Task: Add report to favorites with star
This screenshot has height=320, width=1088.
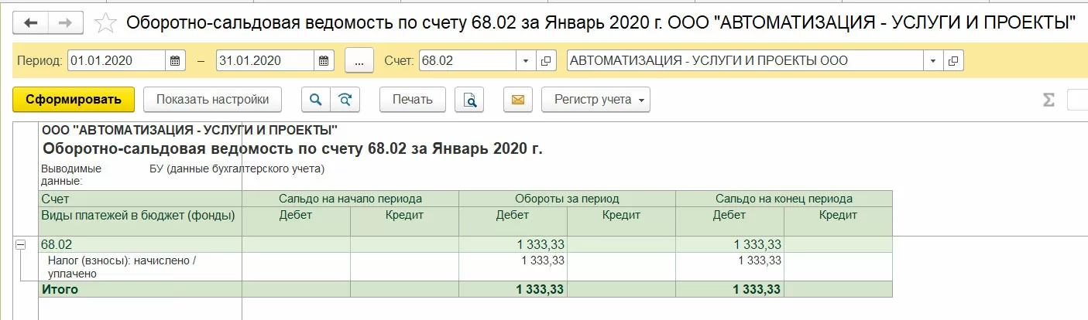Action: click(x=105, y=23)
